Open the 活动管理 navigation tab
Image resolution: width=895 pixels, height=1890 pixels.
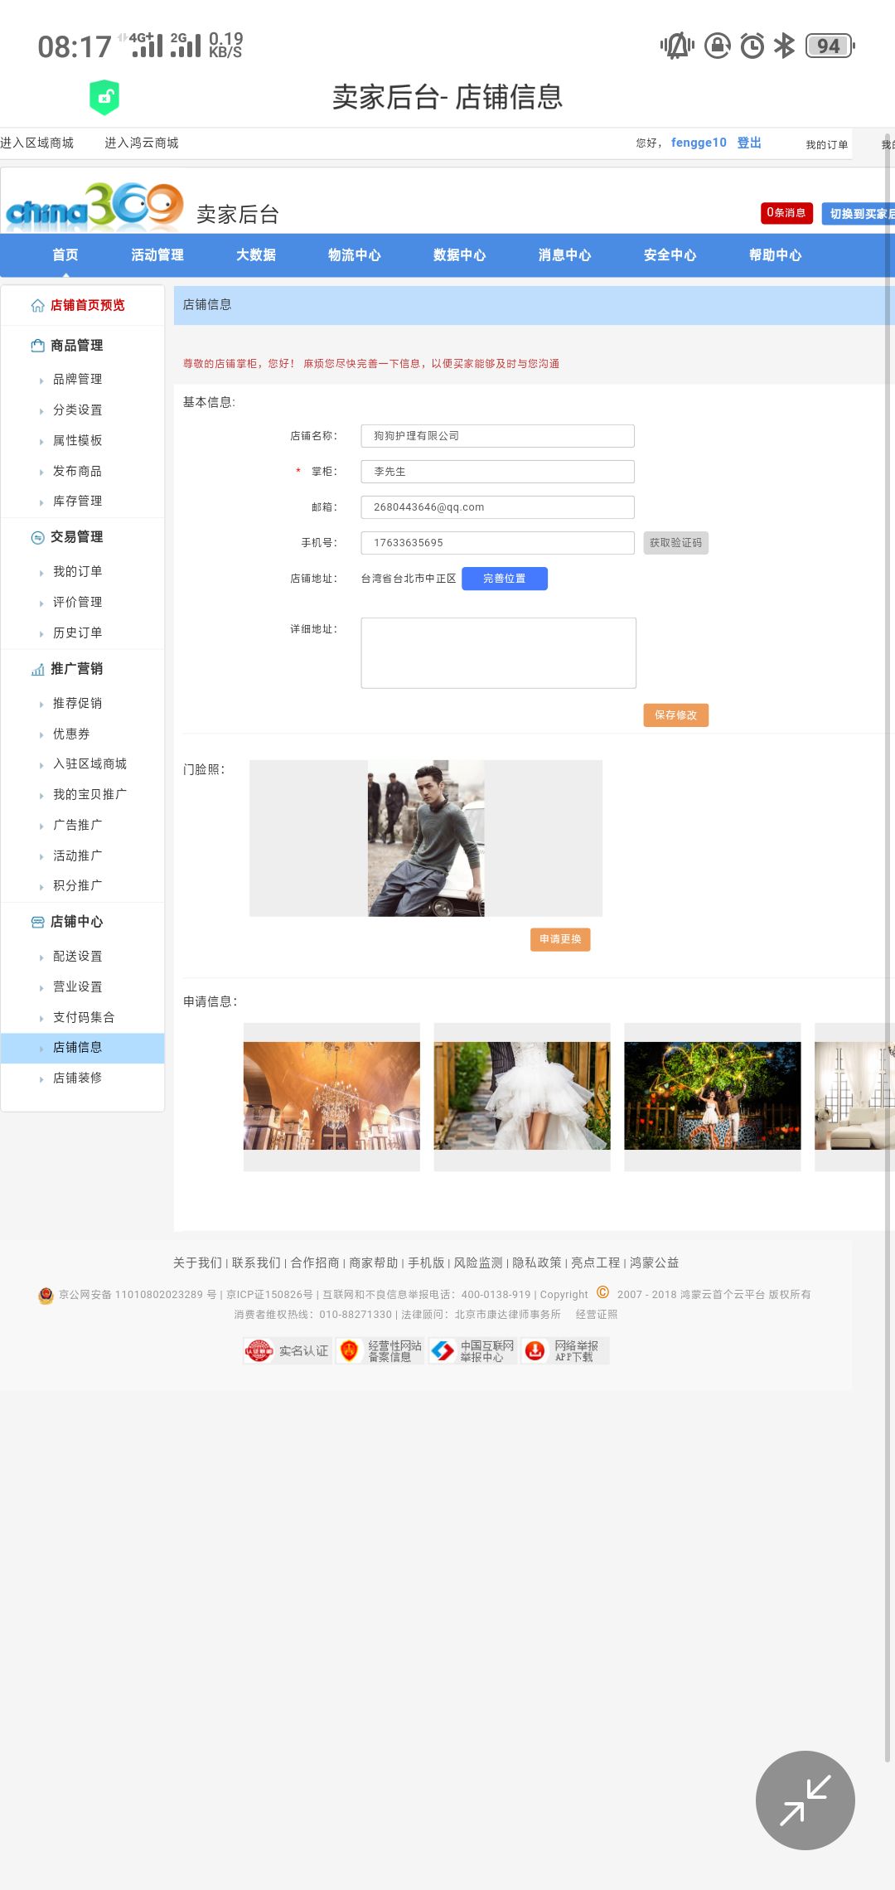pos(157,255)
